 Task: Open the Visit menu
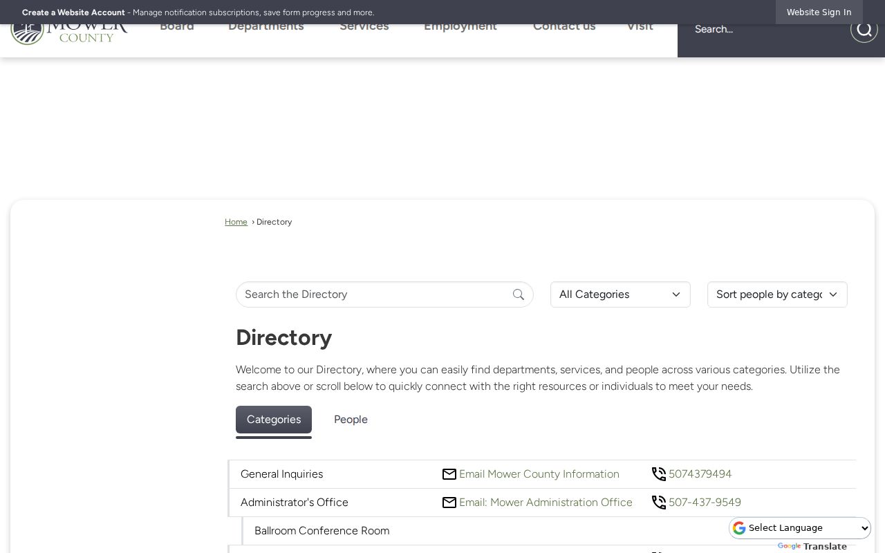pyautogui.click(x=640, y=28)
